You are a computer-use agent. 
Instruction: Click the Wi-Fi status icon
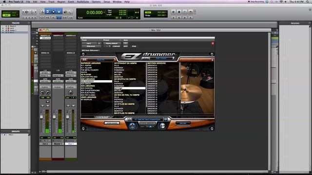click(x=281, y=1)
